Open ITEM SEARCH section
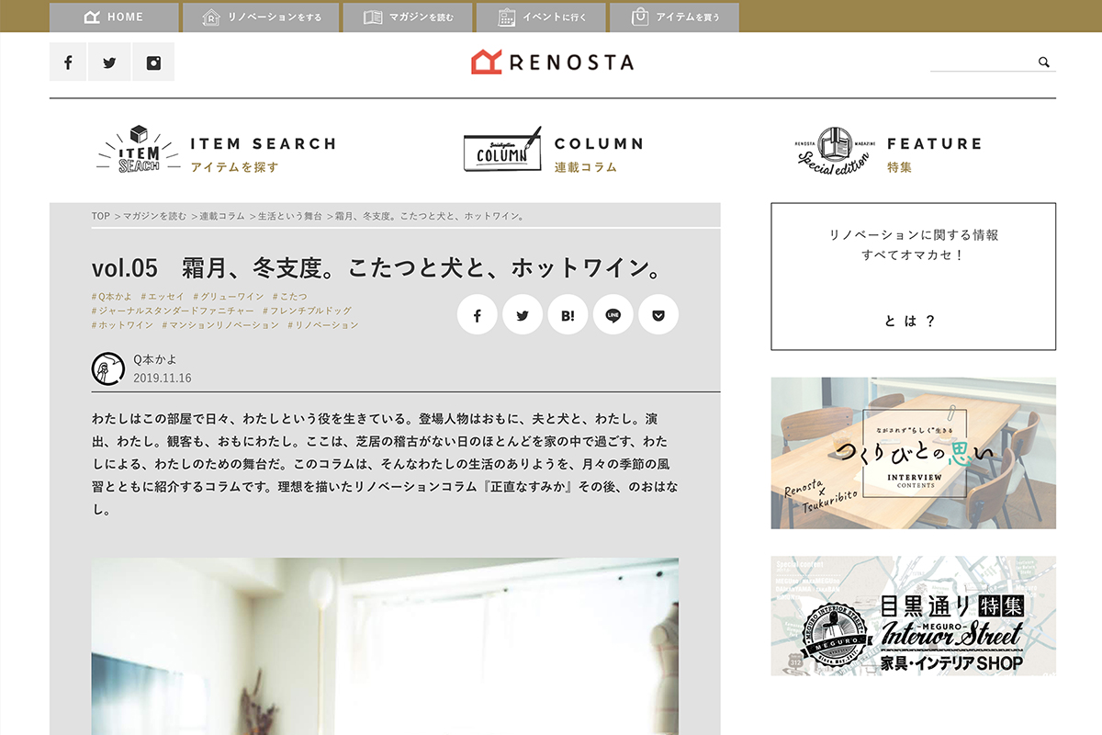This screenshot has height=735, width=1102. click(217, 152)
